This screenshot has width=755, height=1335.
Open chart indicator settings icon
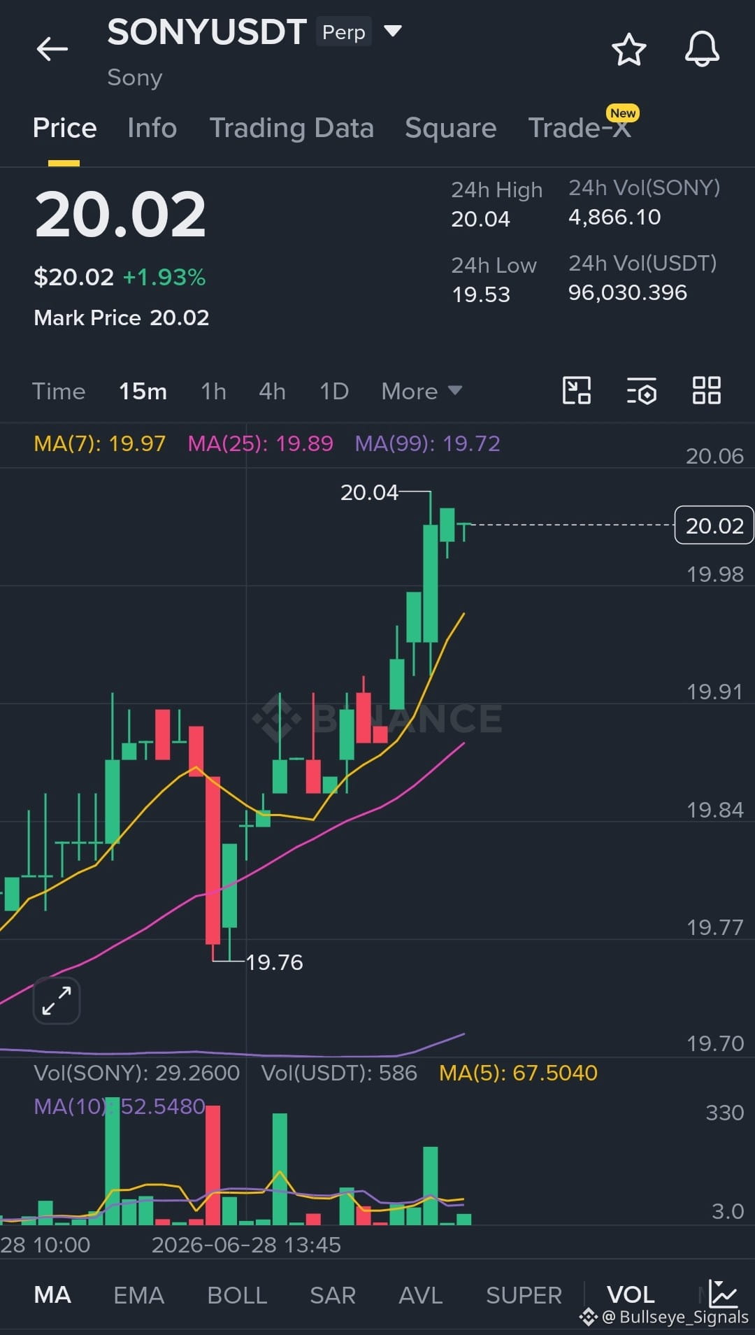click(641, 390)
